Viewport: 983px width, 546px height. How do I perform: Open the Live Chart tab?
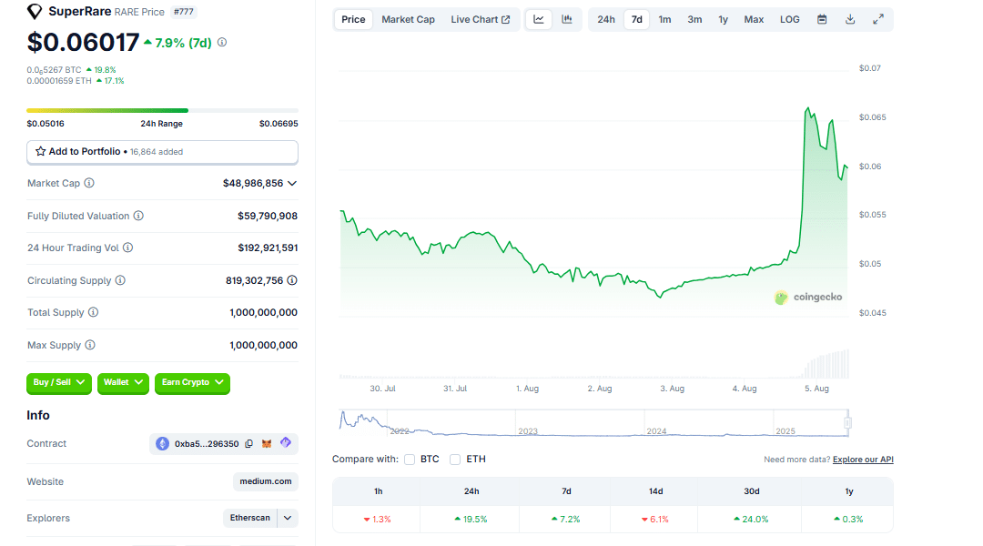point(481,19)
